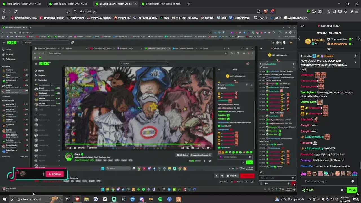Image resolution: width=361 pixels, height=203 pixels.
Task: Open 4kmari180_ gifter profile
Action: pos(318,40)
